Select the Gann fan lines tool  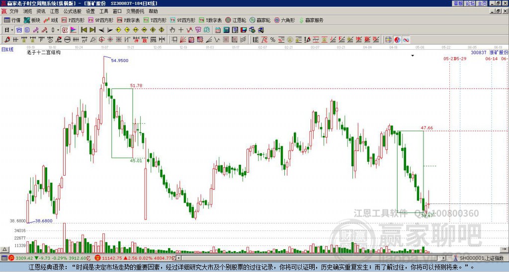point(183,40)
